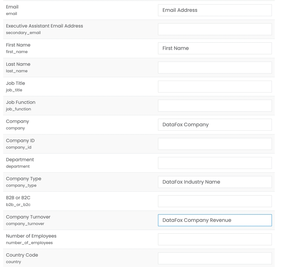This screenshot has height=267, width=282.
Task: Click the B2B or B2C input box
Action: click(215, 201)
